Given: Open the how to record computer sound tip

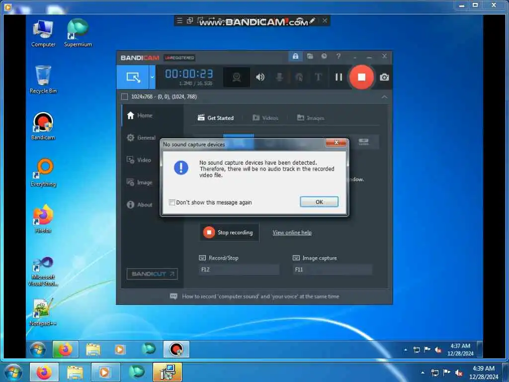Looking at the screenshot, I should pyautogui.click(x=254, y=296).
